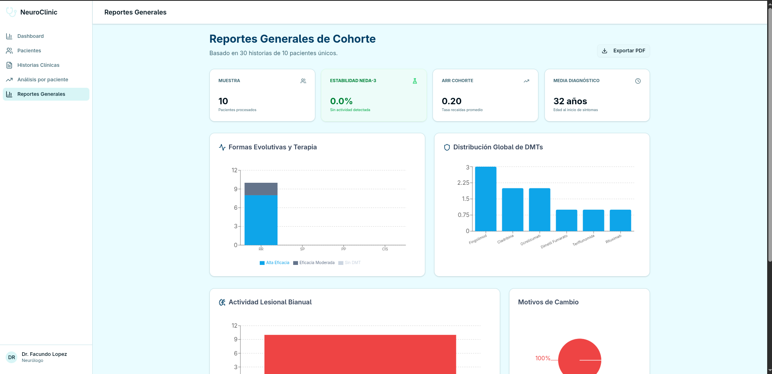Click the users icon on Muestra card
The image size is (772, 374).
pyautogui.click(x=303, y=81)
